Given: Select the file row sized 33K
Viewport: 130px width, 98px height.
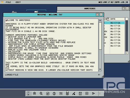Looking at the screenshot, I should [x=114, y=37].
